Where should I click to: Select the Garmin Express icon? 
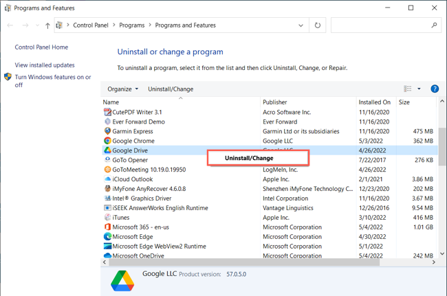click(107, 131)
